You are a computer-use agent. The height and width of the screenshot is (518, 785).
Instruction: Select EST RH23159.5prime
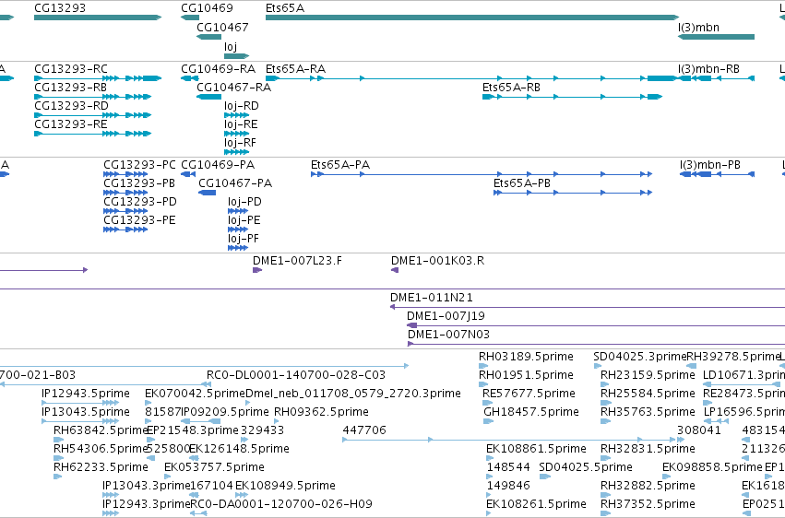[x=605, y=384]
